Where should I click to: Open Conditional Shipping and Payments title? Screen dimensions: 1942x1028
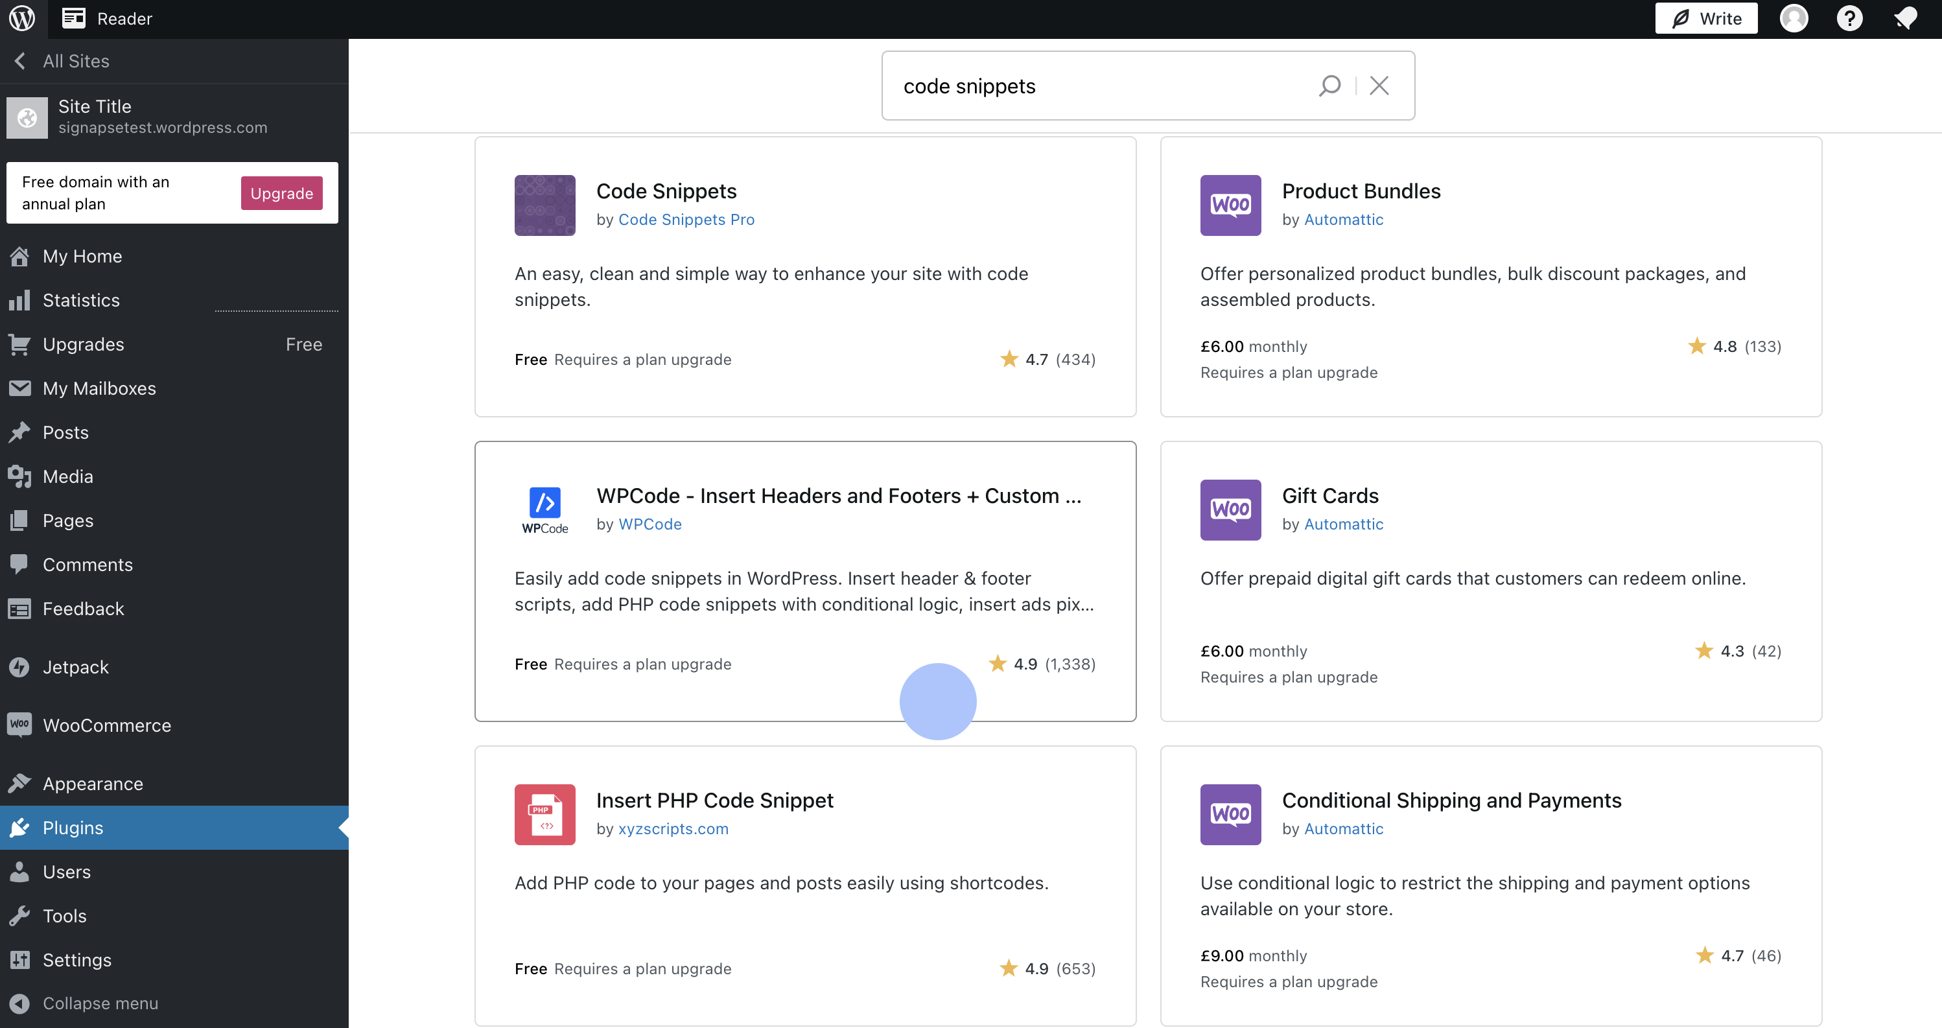1452,800
